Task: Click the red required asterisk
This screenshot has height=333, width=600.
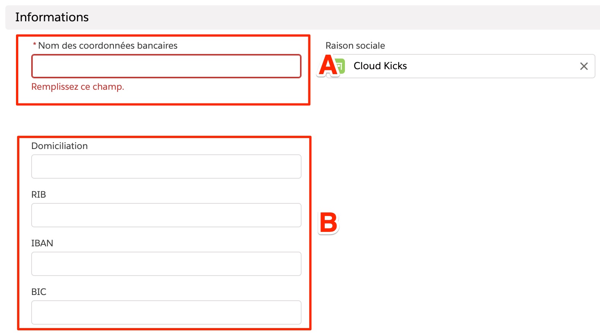Action: tap(35, 45)
